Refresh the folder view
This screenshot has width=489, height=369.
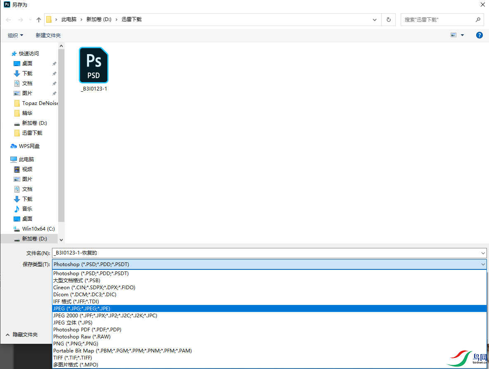[389, 20]
